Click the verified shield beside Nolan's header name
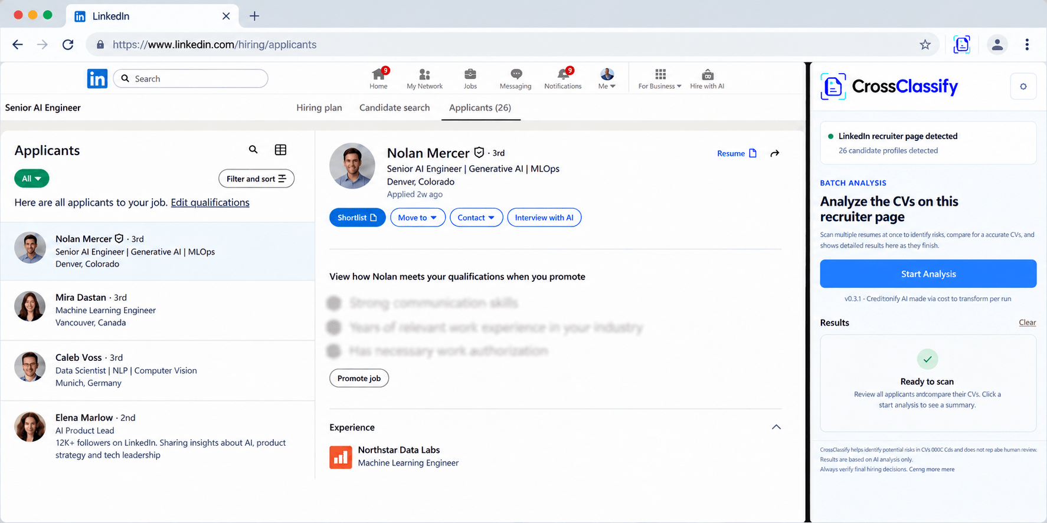Image resolution: width=1047 pixels, height=523 pixels. click(x=479, y=153)
